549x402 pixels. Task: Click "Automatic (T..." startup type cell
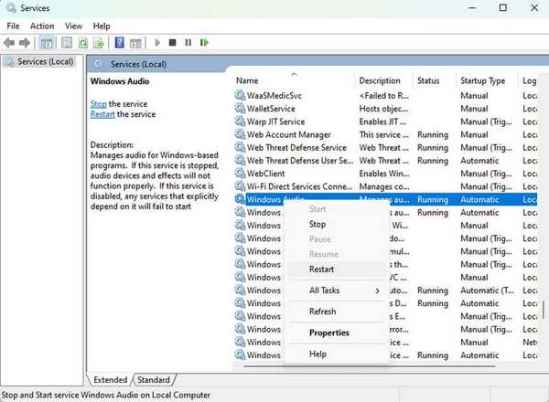pos(487,291)
